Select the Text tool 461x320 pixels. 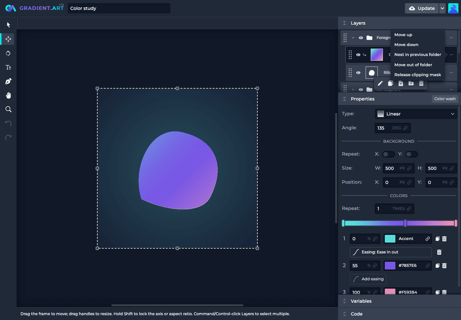[8, 67]
